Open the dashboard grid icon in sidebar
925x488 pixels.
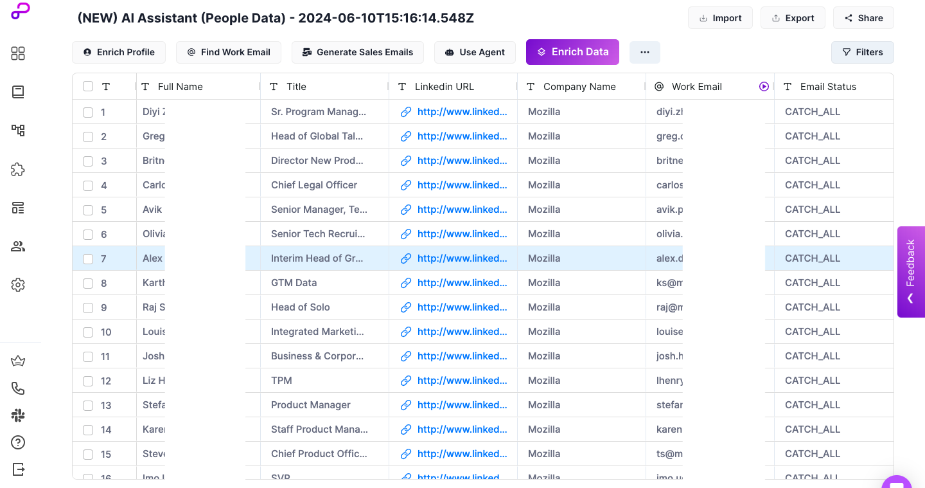(18, 53)
